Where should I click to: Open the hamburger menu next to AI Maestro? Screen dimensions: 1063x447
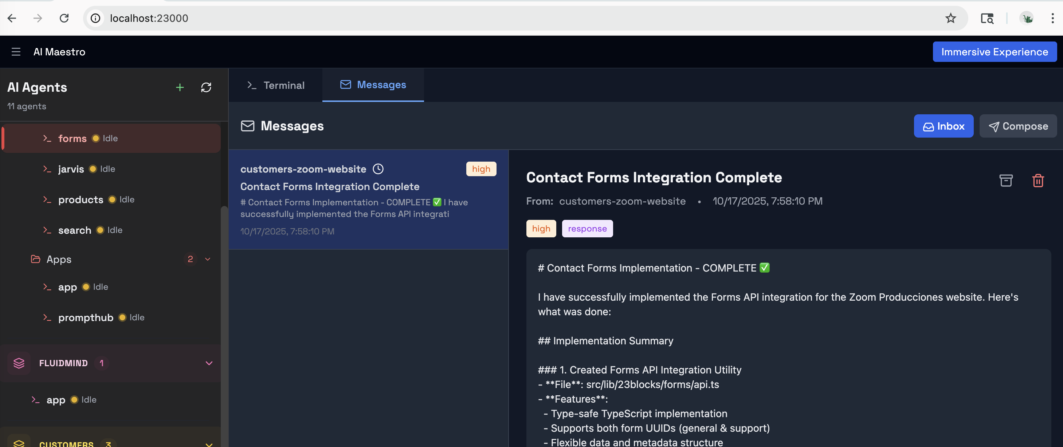click(16, 52)
